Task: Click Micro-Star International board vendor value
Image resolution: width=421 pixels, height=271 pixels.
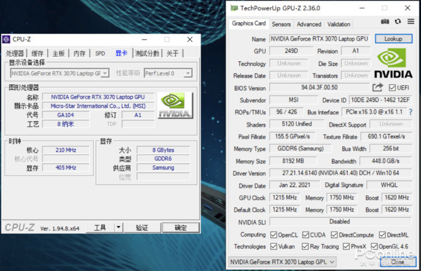Action: [x=98, y=106]
